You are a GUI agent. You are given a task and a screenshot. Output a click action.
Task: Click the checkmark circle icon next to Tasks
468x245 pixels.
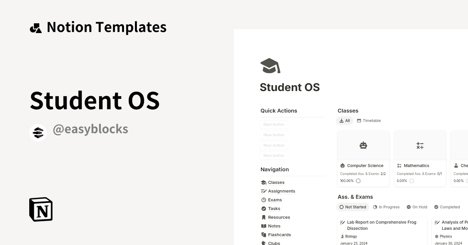click(264, 208)
